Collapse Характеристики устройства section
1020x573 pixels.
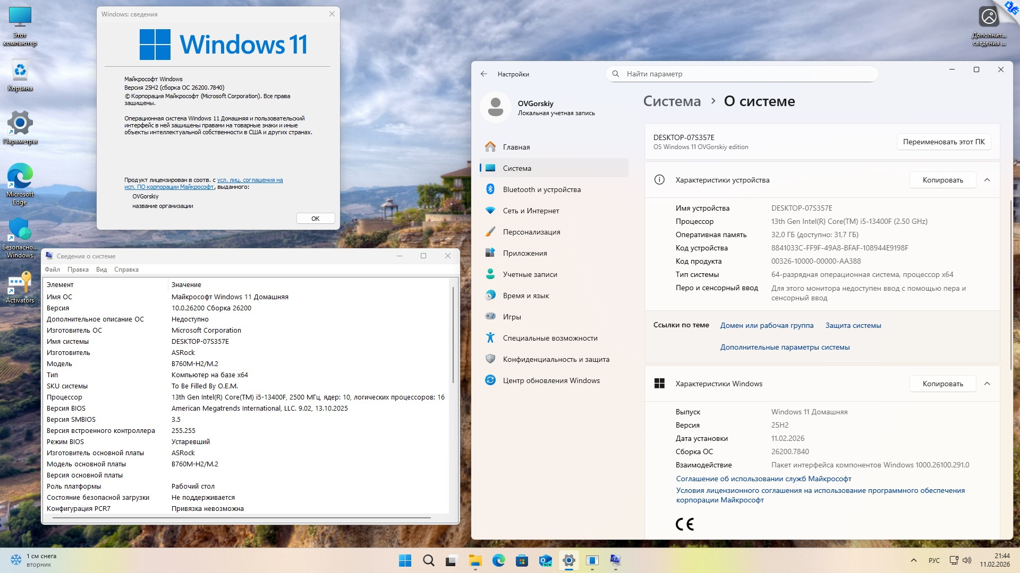987,180
